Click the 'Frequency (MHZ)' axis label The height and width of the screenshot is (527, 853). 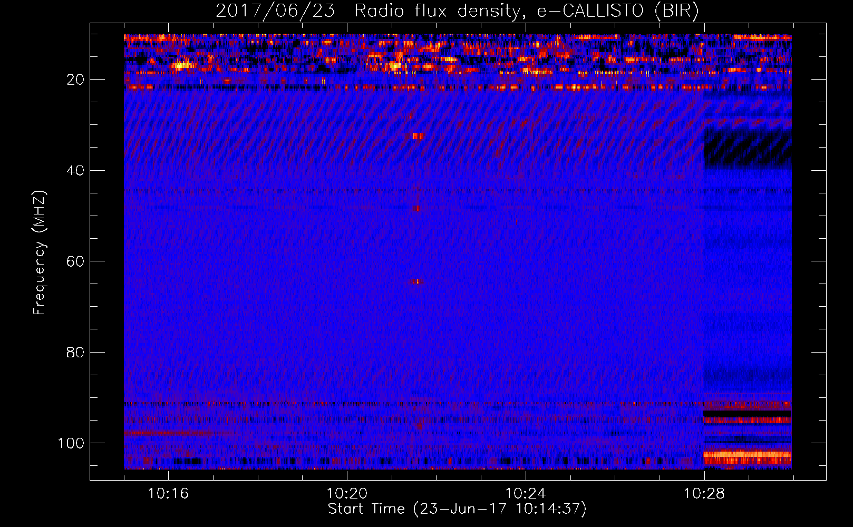coord(40,253)
